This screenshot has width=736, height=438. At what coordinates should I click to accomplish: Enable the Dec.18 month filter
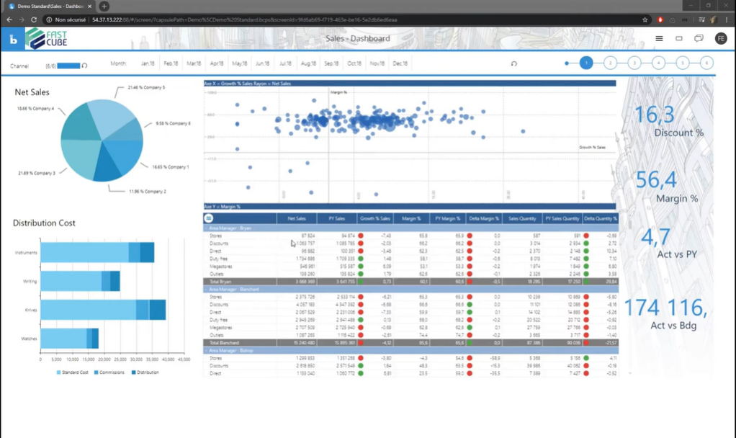tap(400, 63)
